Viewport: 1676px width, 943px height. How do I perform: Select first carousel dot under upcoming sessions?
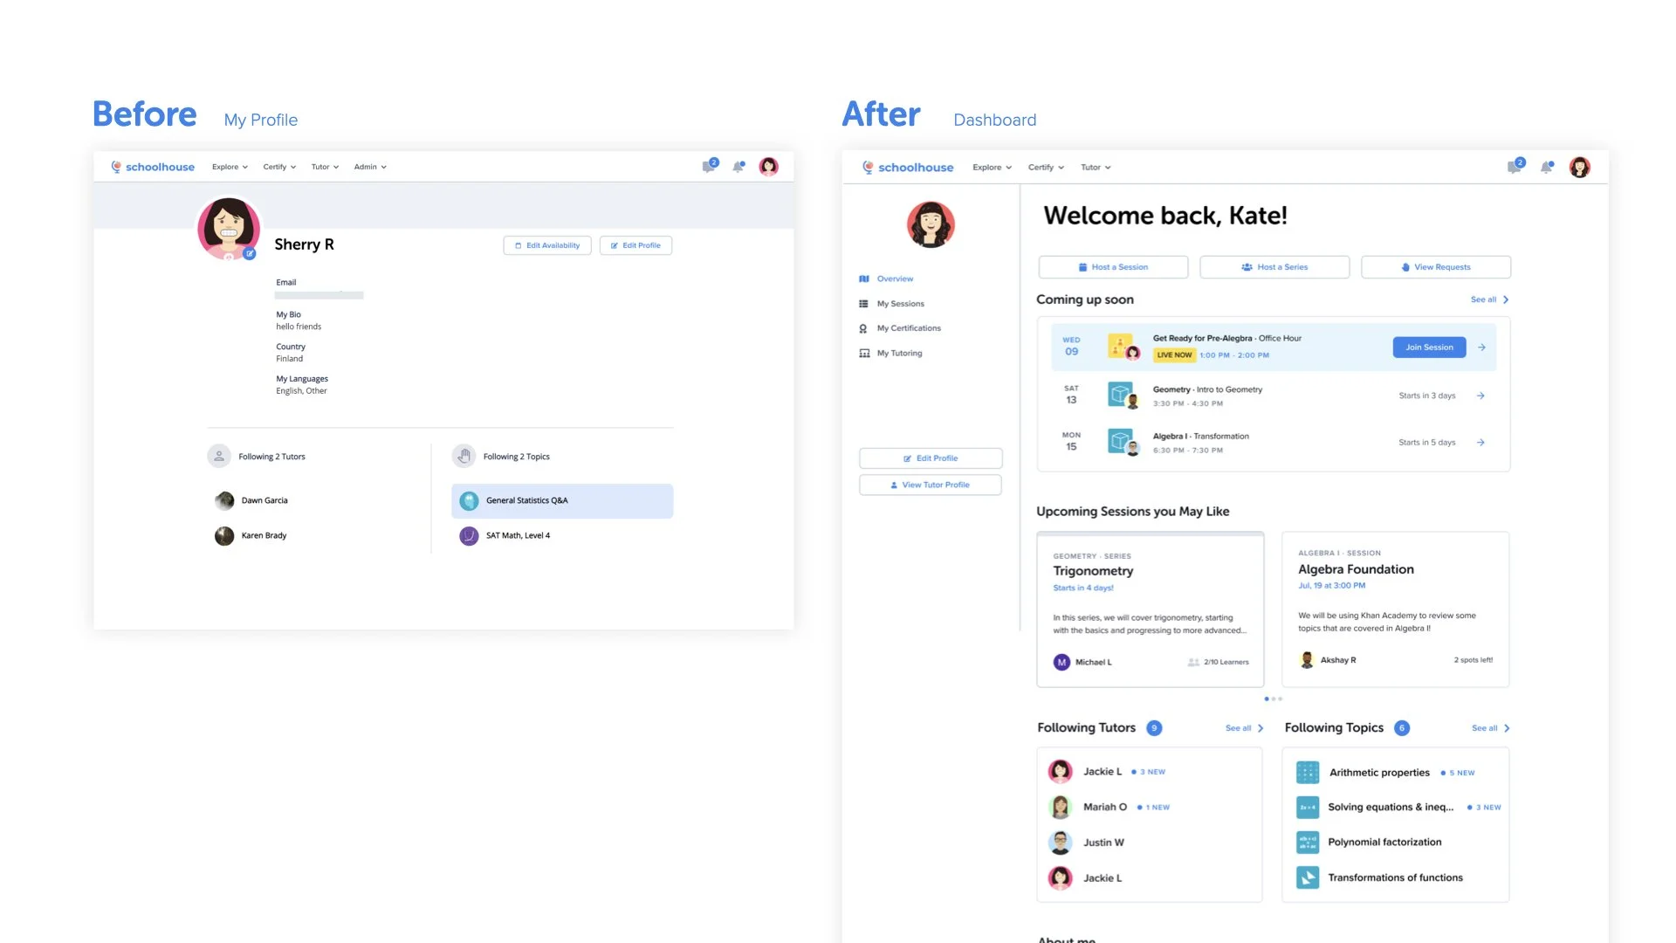pyautogui.click(x=1267, y=699)
